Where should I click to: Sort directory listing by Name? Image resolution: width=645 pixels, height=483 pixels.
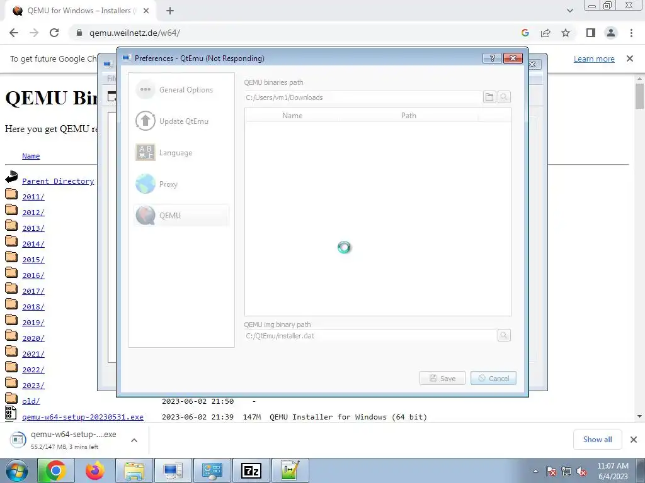[31, 156]
